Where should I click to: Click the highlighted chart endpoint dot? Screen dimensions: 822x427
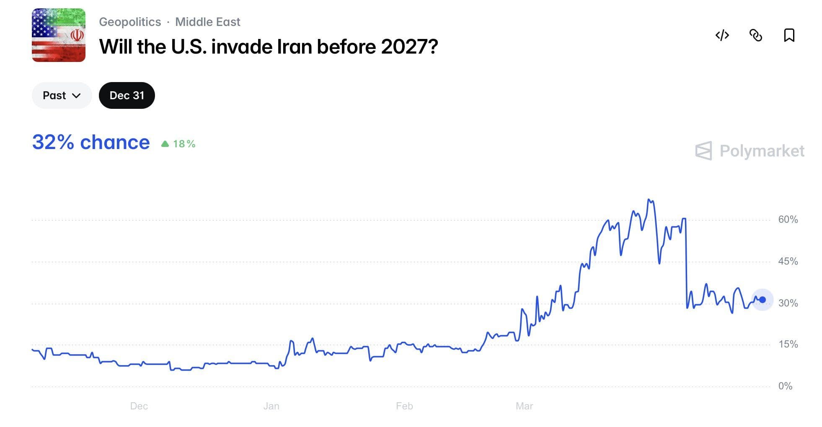tap(762, 299)
